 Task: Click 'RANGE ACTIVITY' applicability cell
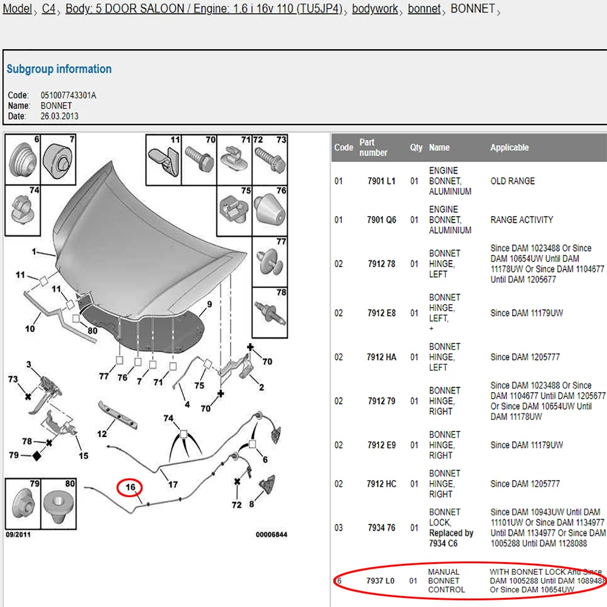pyautogui.click(x=521, y=220)
